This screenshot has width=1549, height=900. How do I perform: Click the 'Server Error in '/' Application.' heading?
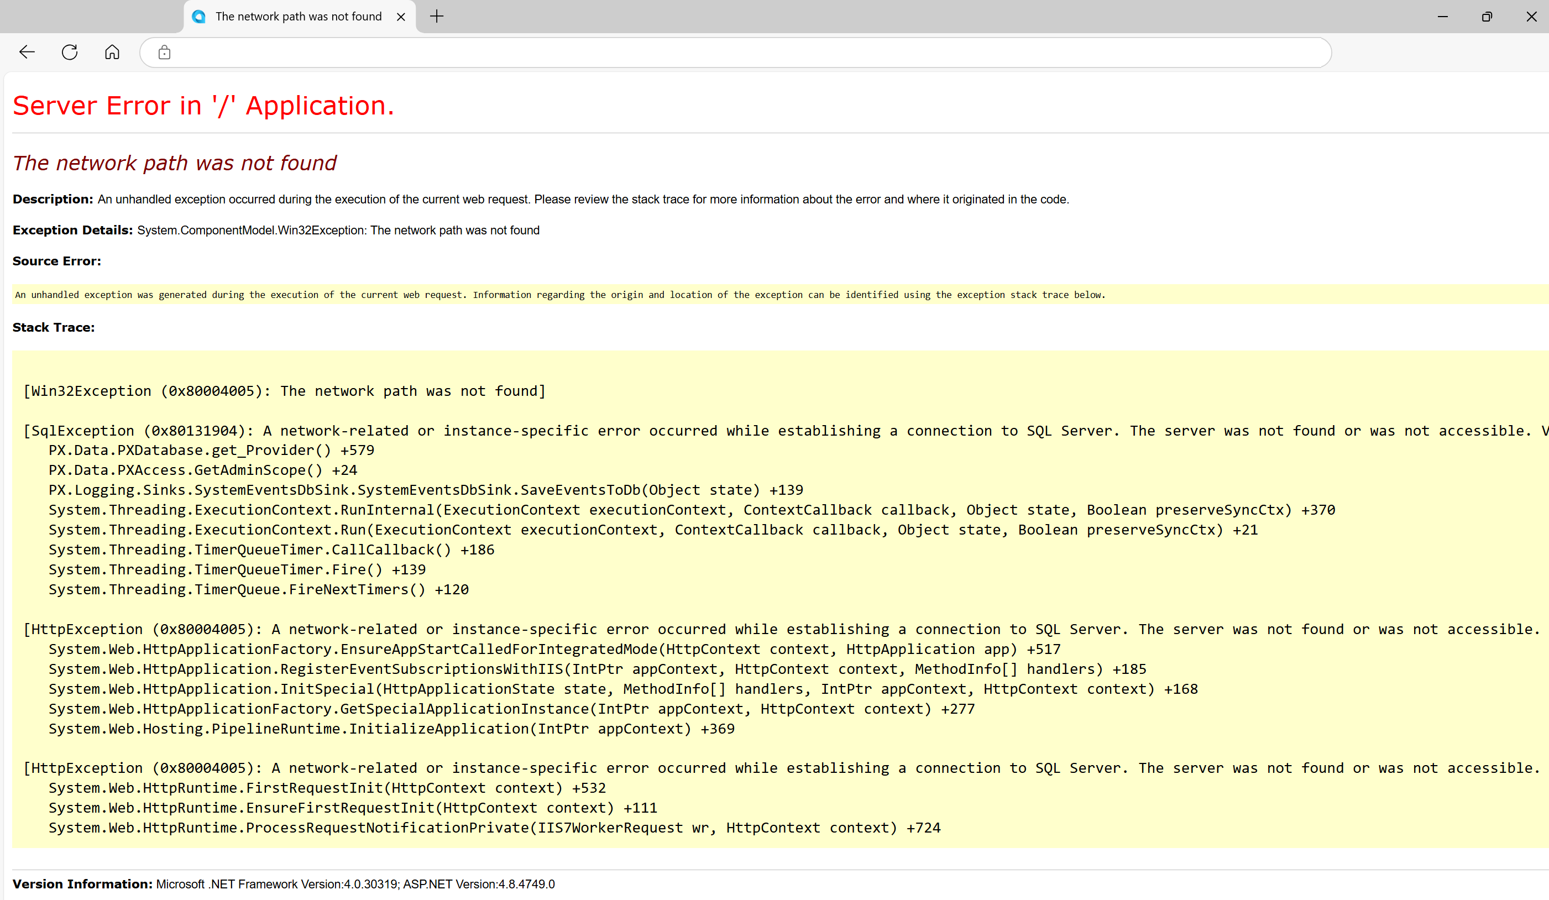pyautogui.click(x=203, y=106)
